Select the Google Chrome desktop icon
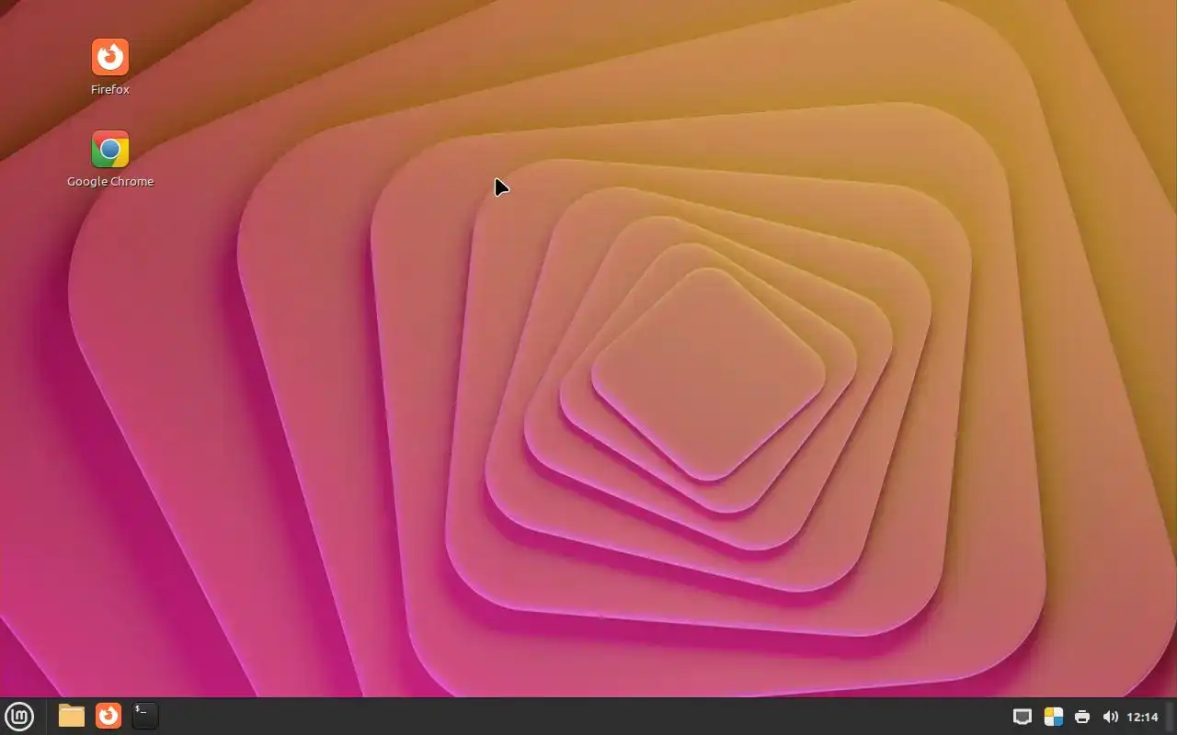The width and height of the screenshot is (1177, 735). click(110, 149)
